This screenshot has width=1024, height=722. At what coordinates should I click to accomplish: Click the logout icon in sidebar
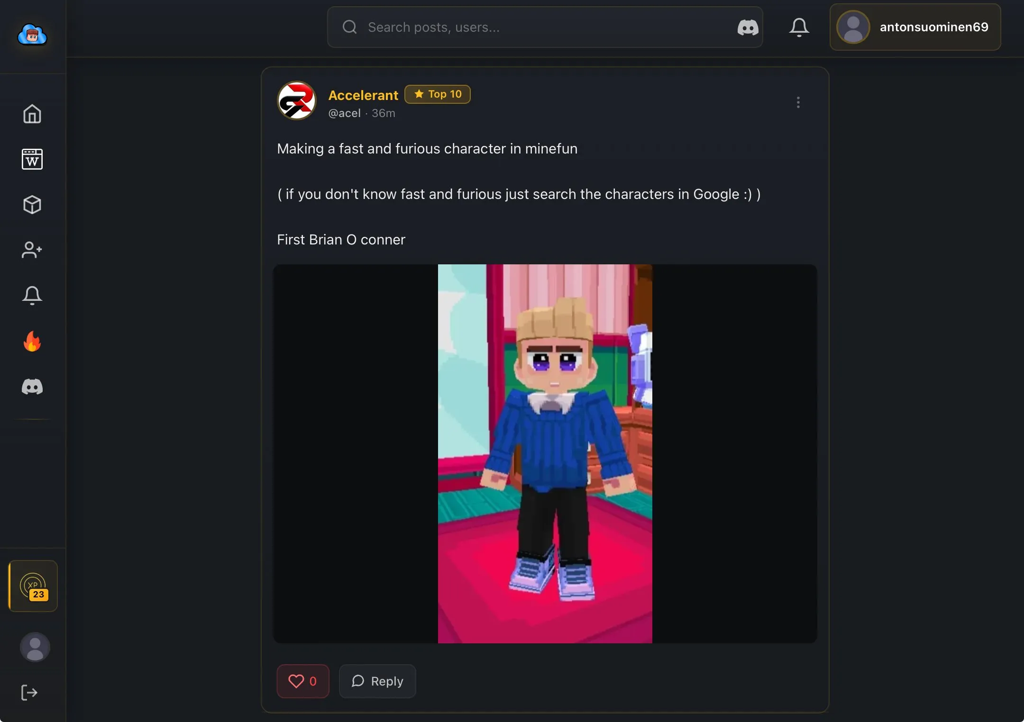pyautogui.click(x=29, y=693)
